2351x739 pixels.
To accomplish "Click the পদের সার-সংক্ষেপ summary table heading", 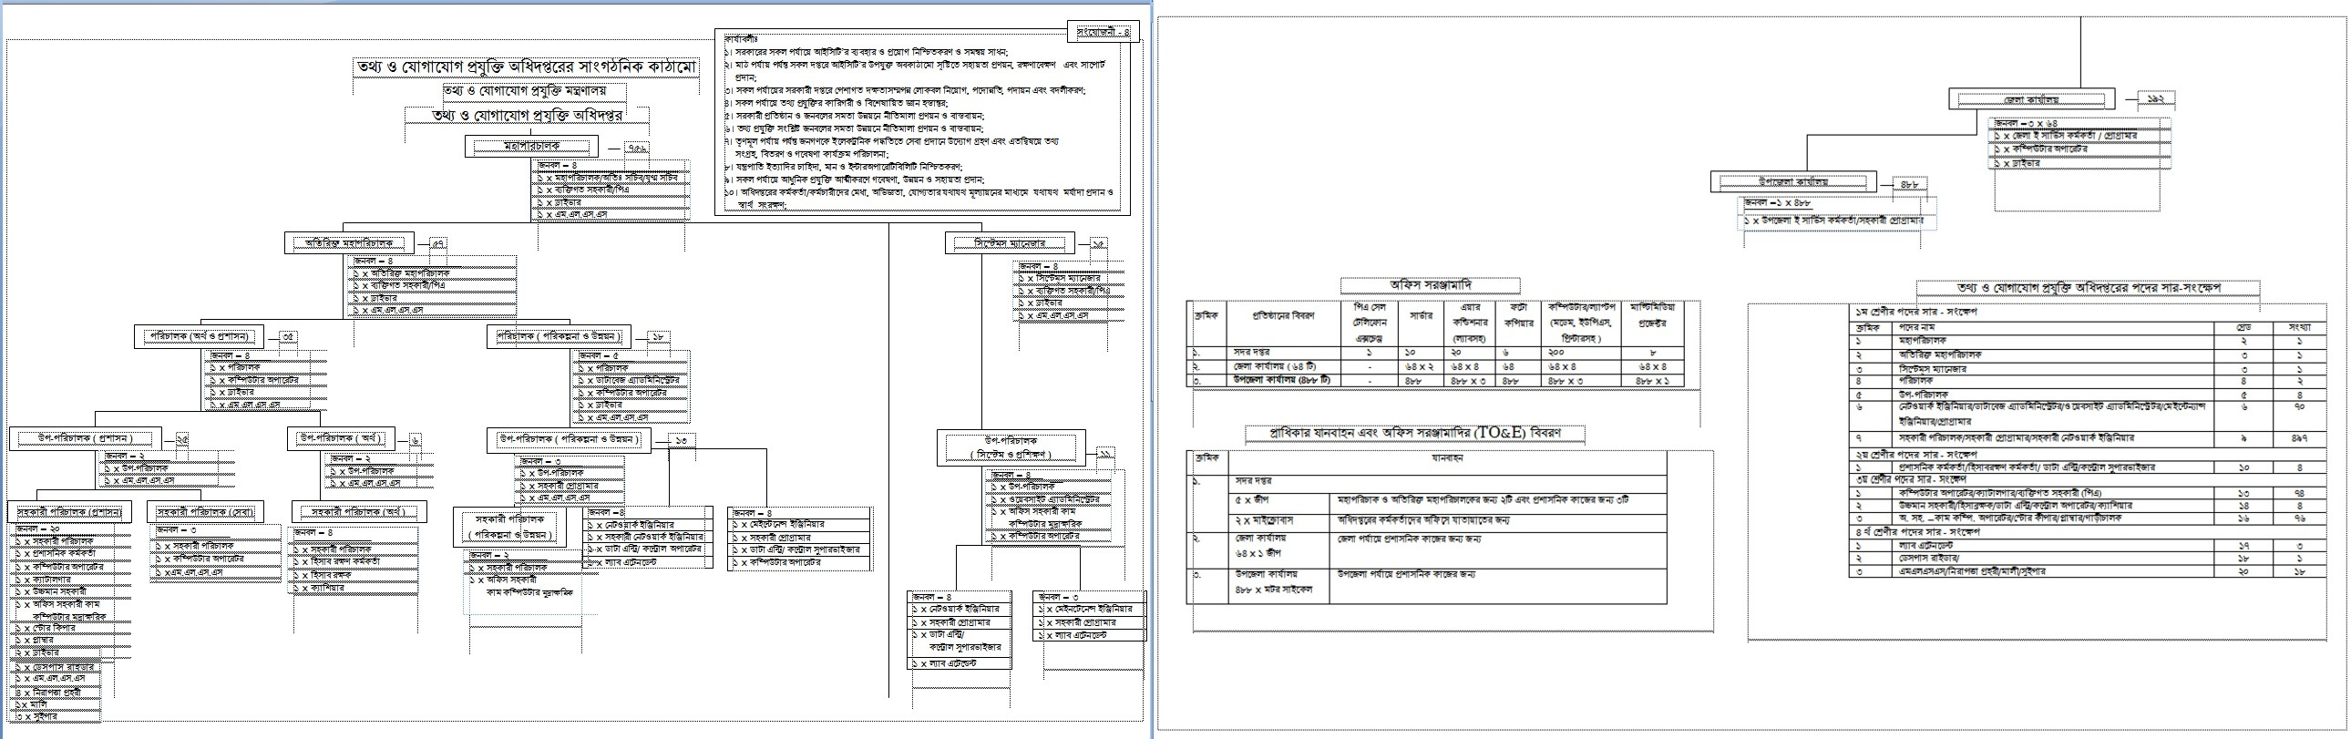I will 2087,287.
